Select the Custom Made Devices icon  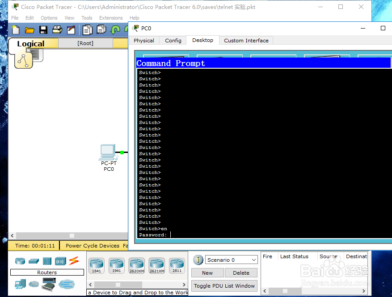49,285
